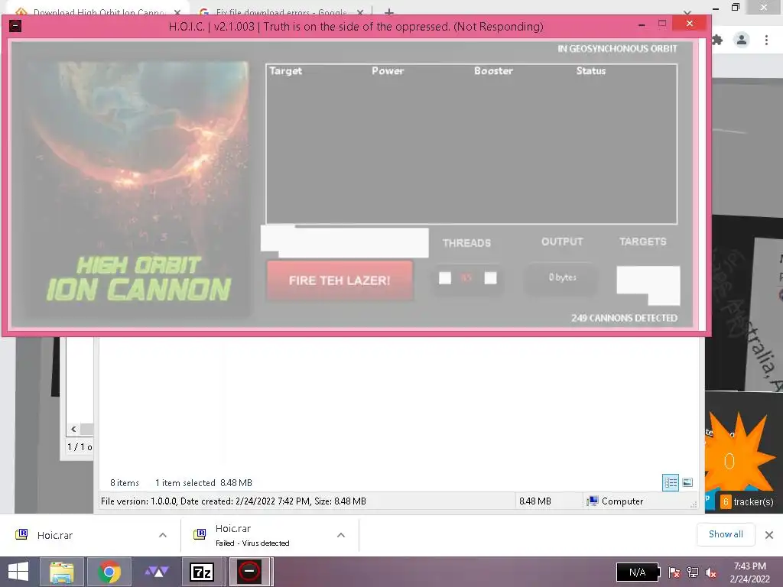Decrease threads with left stepper button
The image size is (783, 587).
(445, 278)
